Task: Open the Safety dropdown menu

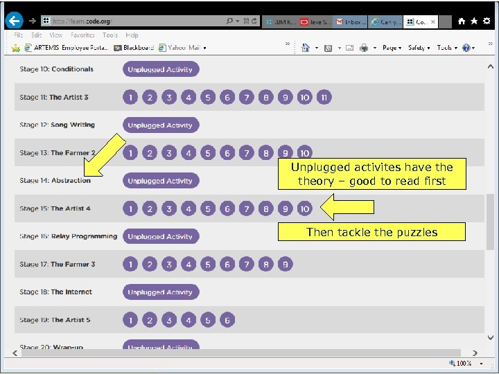Action: 419,48
